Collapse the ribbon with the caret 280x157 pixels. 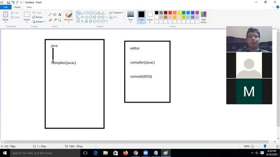point(273,7)
